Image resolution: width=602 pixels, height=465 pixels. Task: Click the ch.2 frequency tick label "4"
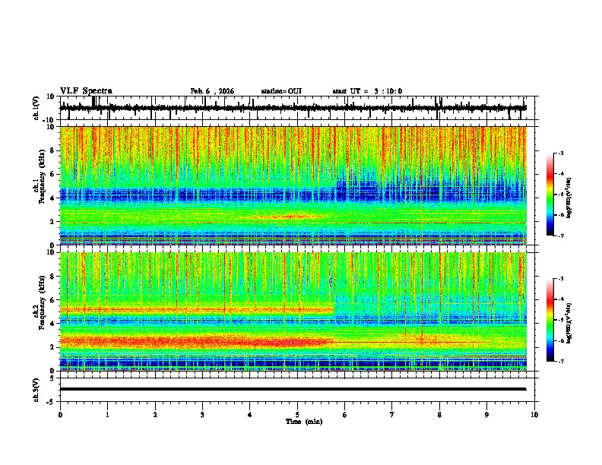(x=53, y=324)
